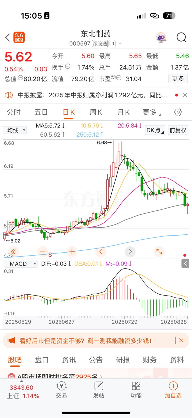Tap the 6.68 high price marker
Image resolution: width=192 pixels, height=418 pixels.
104,143
